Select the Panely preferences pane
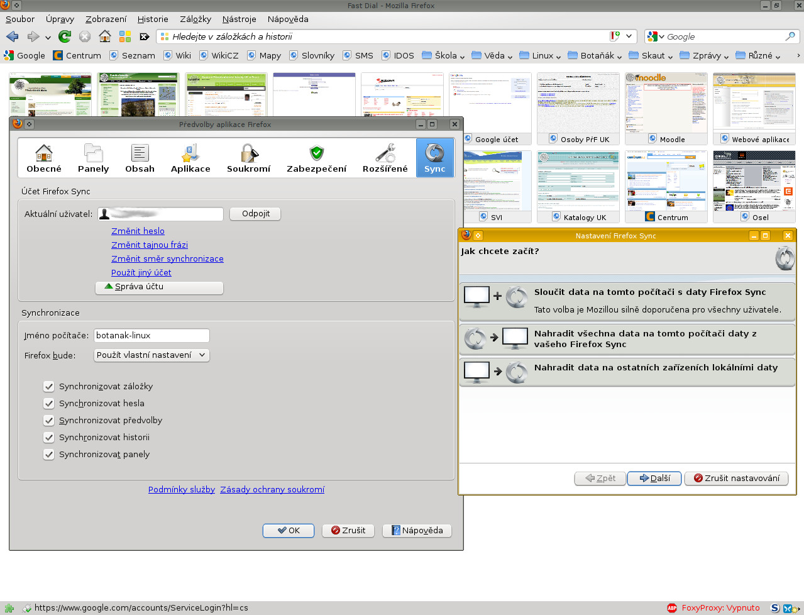Image resolution: width=804 pixels, height=615 pixels. point(93,158)
